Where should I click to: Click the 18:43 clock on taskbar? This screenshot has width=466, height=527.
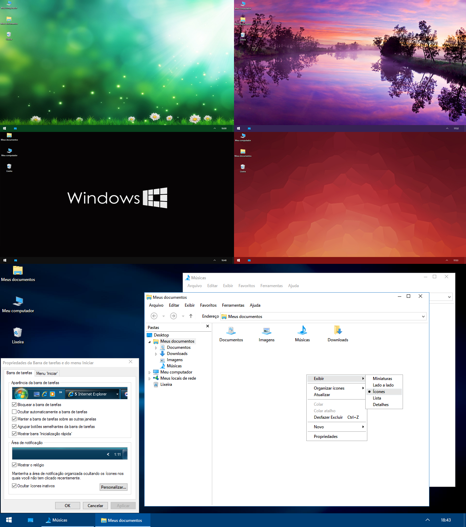pyautogui.click(x=446, y=520)
